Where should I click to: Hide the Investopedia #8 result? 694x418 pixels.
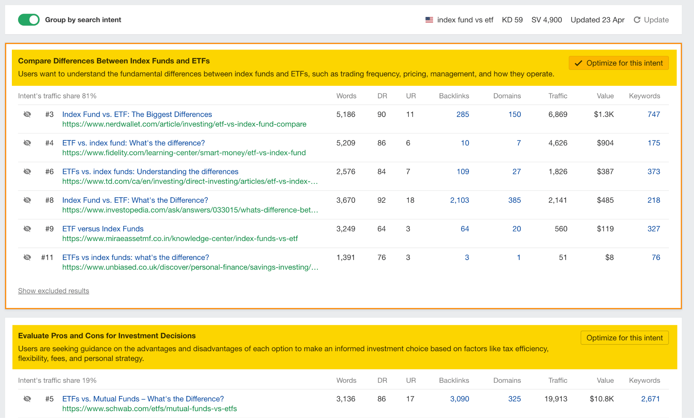27,200
